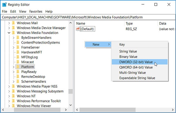Click the FrameServer folder icon

tap(18, 47)
